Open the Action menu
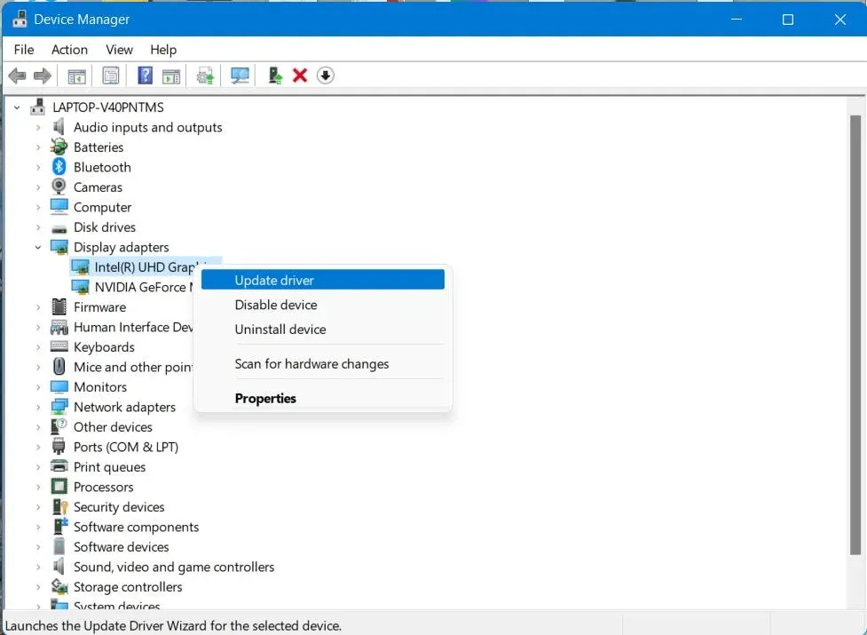 tap(70, 50)
